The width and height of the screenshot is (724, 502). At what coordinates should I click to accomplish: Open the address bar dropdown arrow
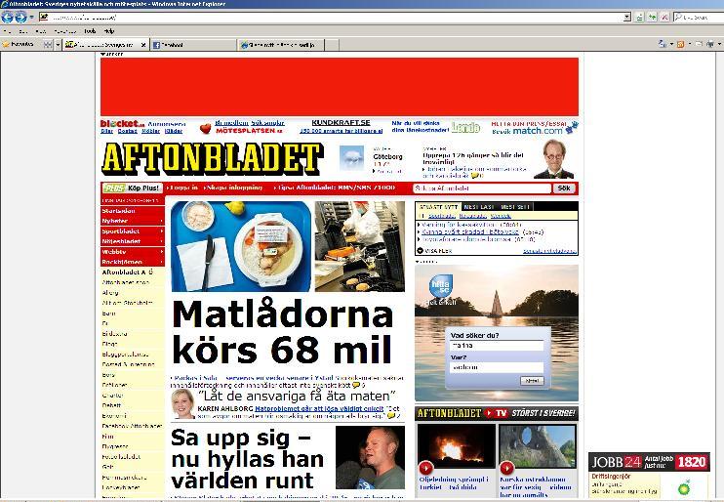coord(626,18)
